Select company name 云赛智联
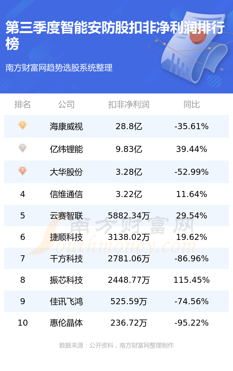 [66, 216]
